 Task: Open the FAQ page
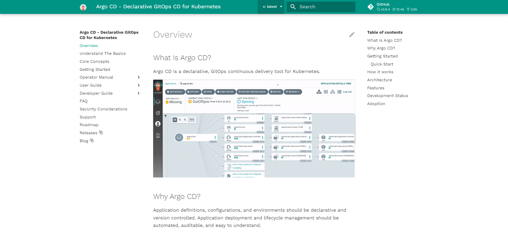pos(84,101)
